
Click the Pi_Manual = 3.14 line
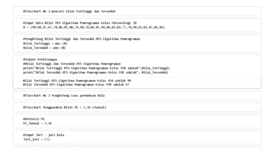(37, 123)
